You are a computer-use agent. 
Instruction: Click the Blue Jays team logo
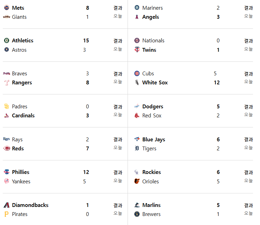click(x=137, y=139)
